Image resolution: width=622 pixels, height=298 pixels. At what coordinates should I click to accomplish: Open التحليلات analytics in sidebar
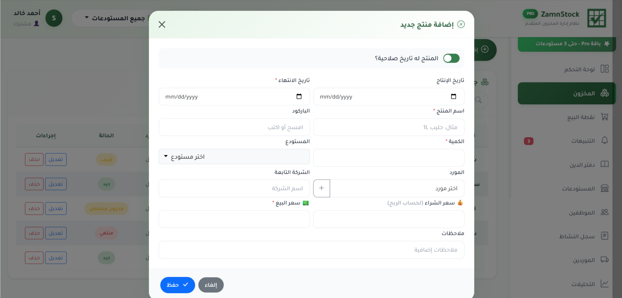coord(567,284)
